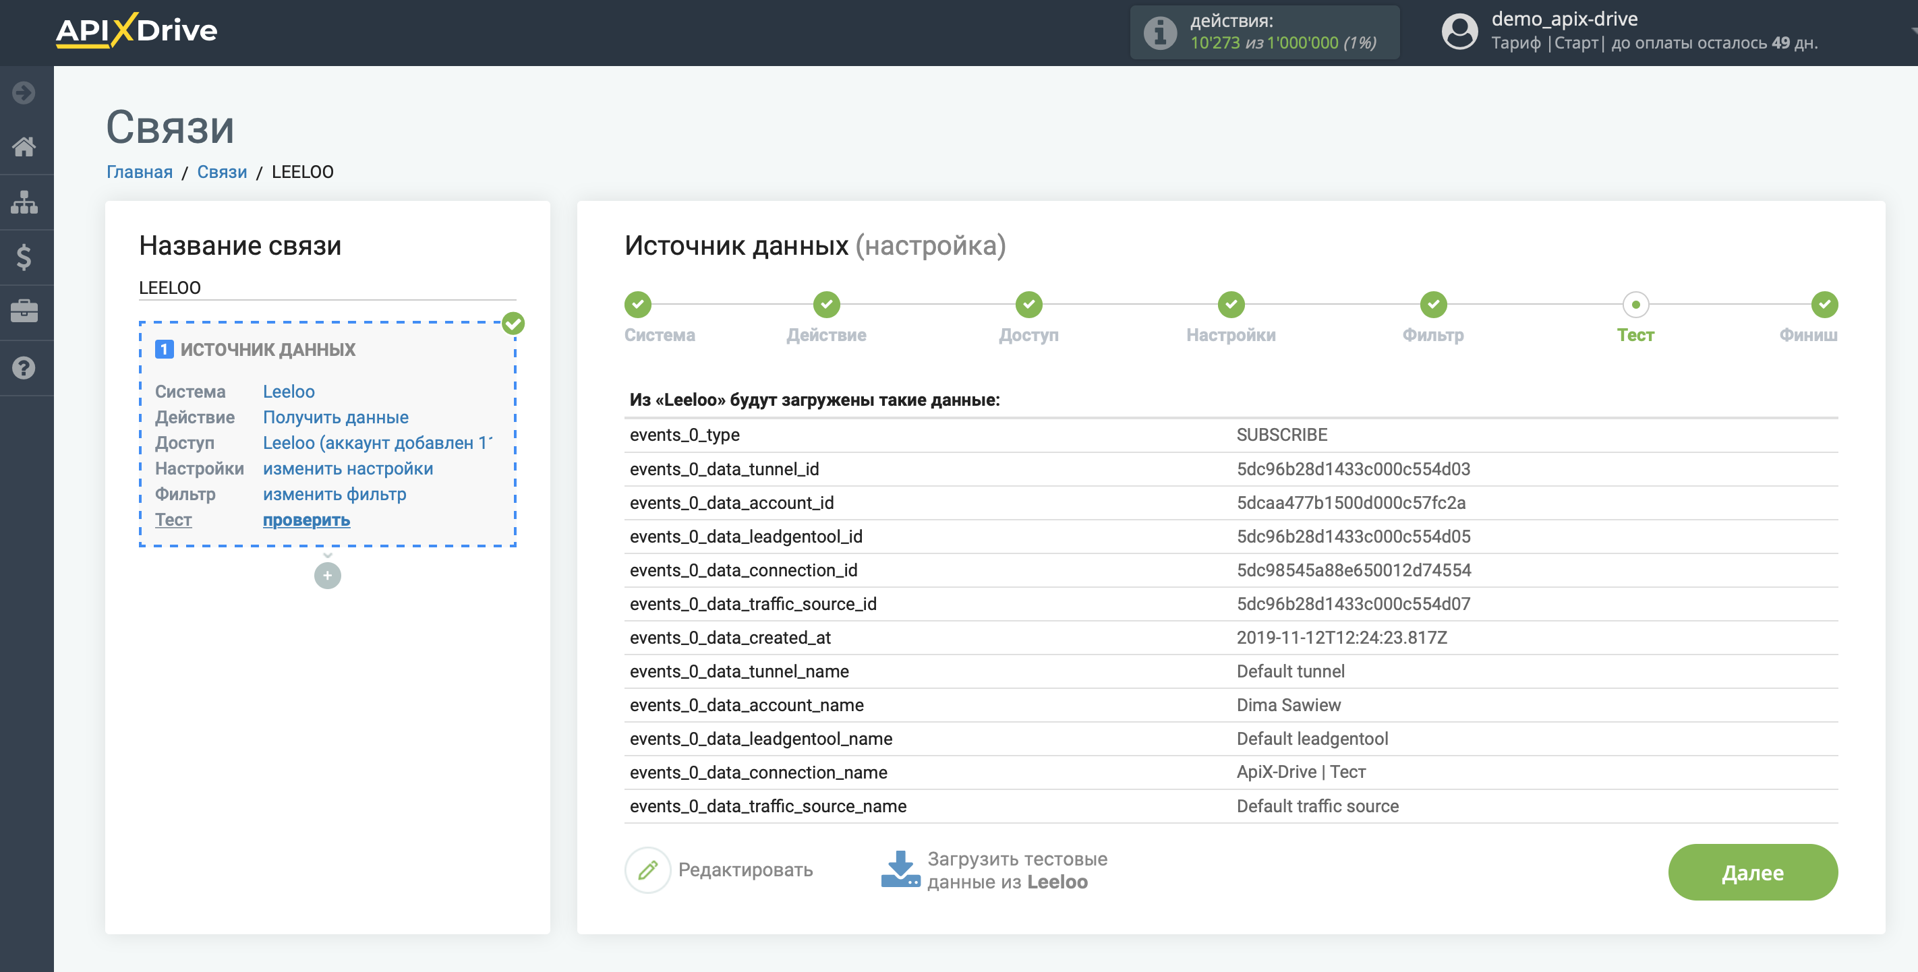
Task: Open the billing dollar icon in sidebar
Action: 24,257
